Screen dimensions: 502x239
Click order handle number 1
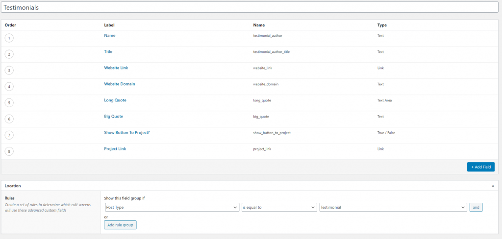pos(9,38)
